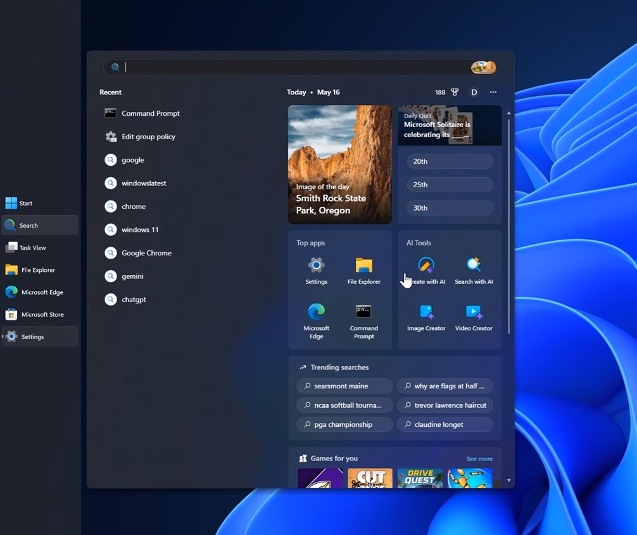Click Search in the side taskbar
Screen dimensions: 637x535
click(40, 225)
